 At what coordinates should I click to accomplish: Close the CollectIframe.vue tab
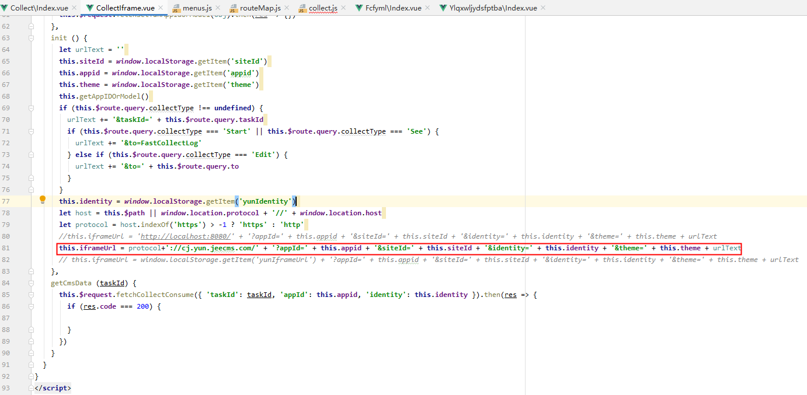coord(161,8)
